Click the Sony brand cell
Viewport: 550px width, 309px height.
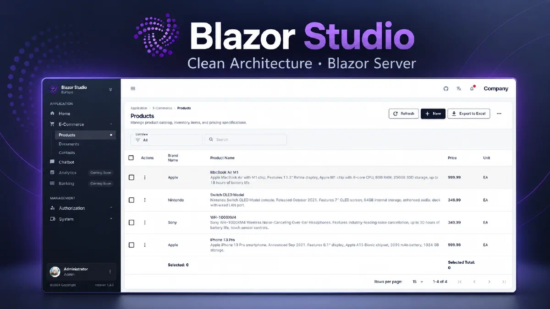(172, 222)
